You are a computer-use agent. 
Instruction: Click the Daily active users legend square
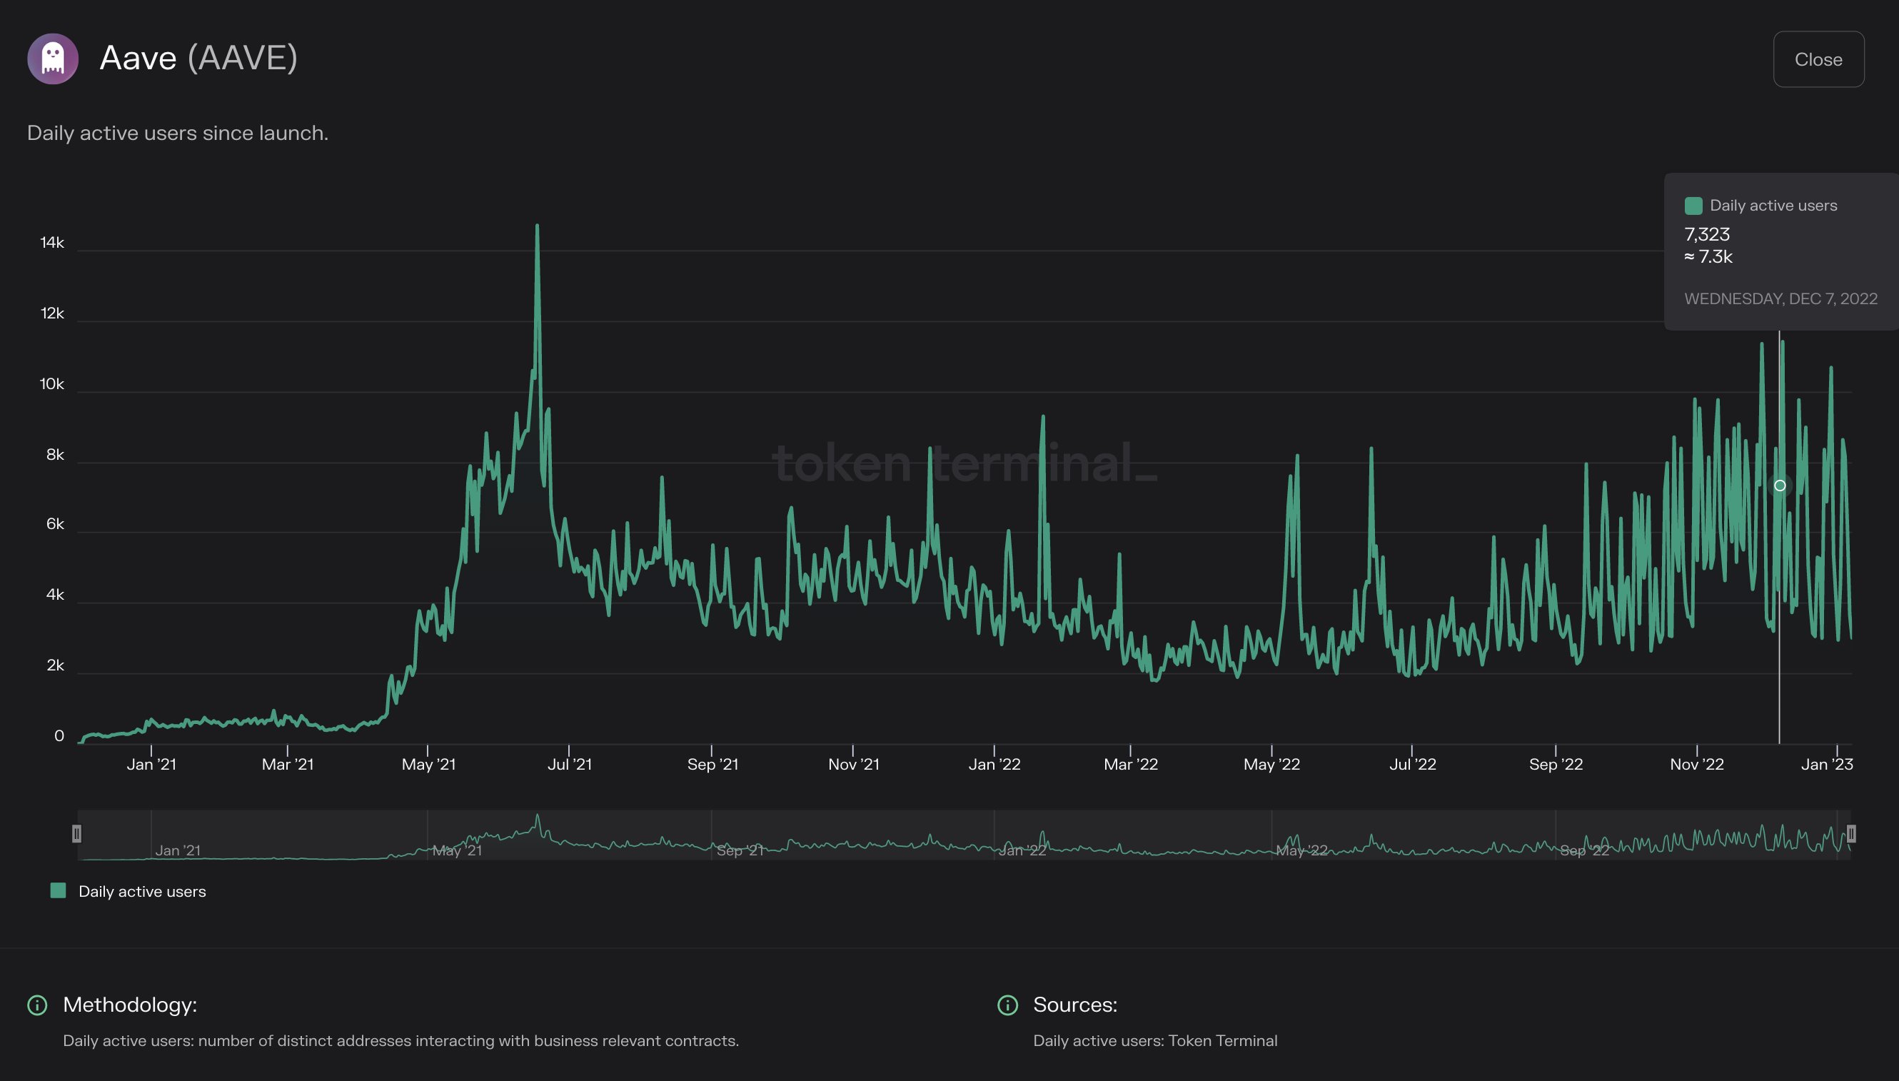coord(58,890)
